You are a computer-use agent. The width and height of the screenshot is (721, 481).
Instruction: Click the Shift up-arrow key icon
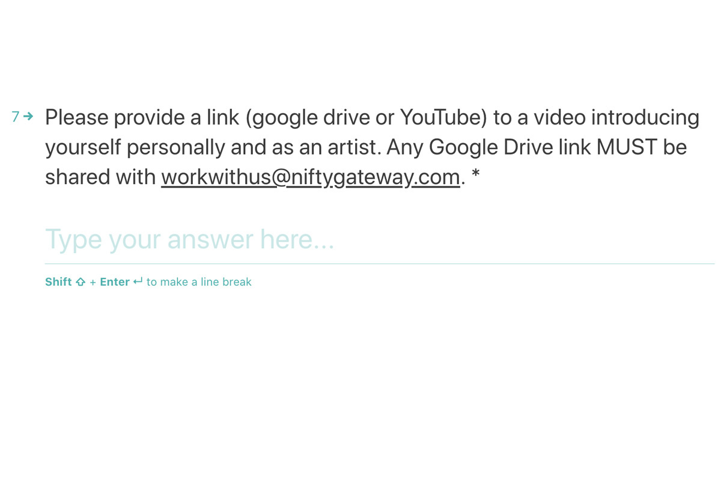[x=81, y=282]
